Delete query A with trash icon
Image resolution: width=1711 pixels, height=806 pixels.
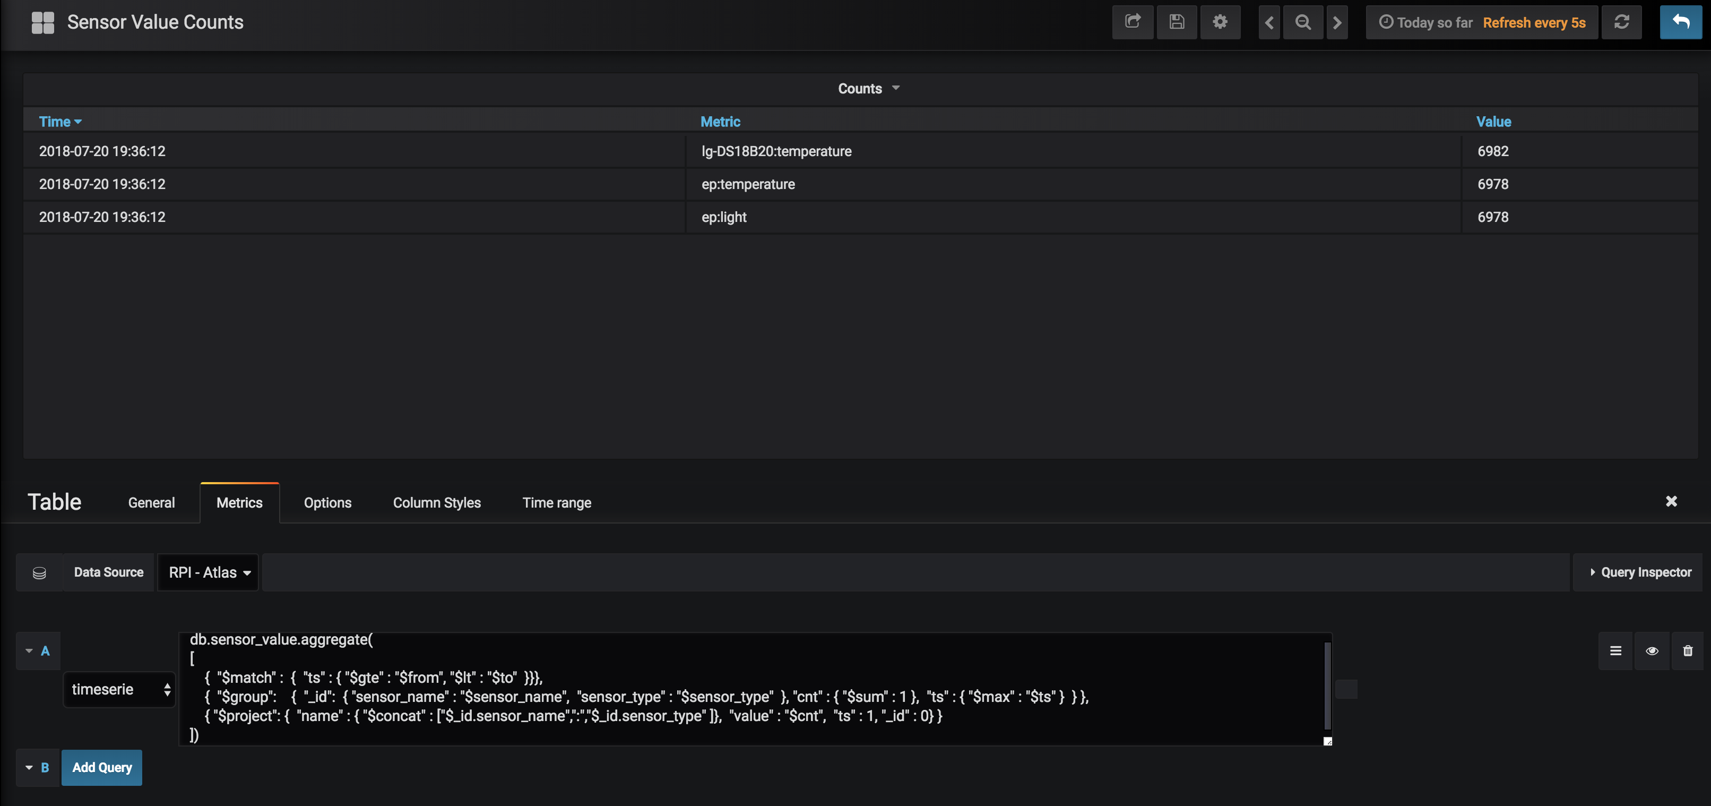click(1688, 650)
